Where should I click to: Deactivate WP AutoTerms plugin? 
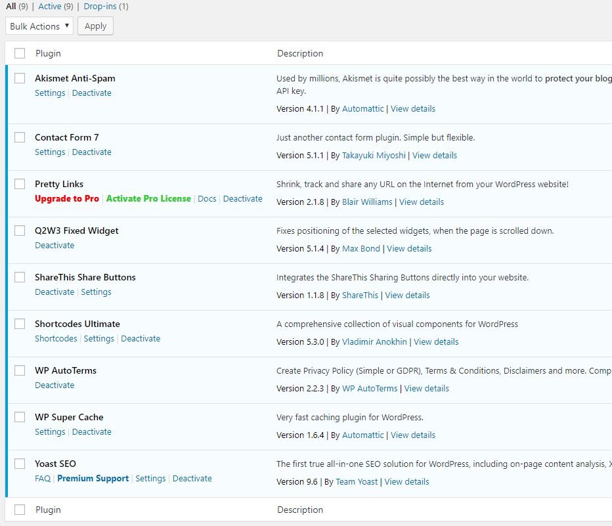click(x=55, y=385)
